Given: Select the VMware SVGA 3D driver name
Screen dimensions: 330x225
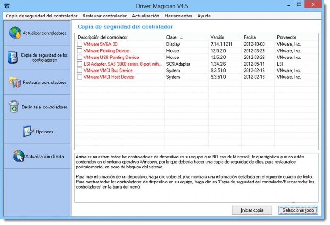Looking at the screenshot, I should [100, 44].
